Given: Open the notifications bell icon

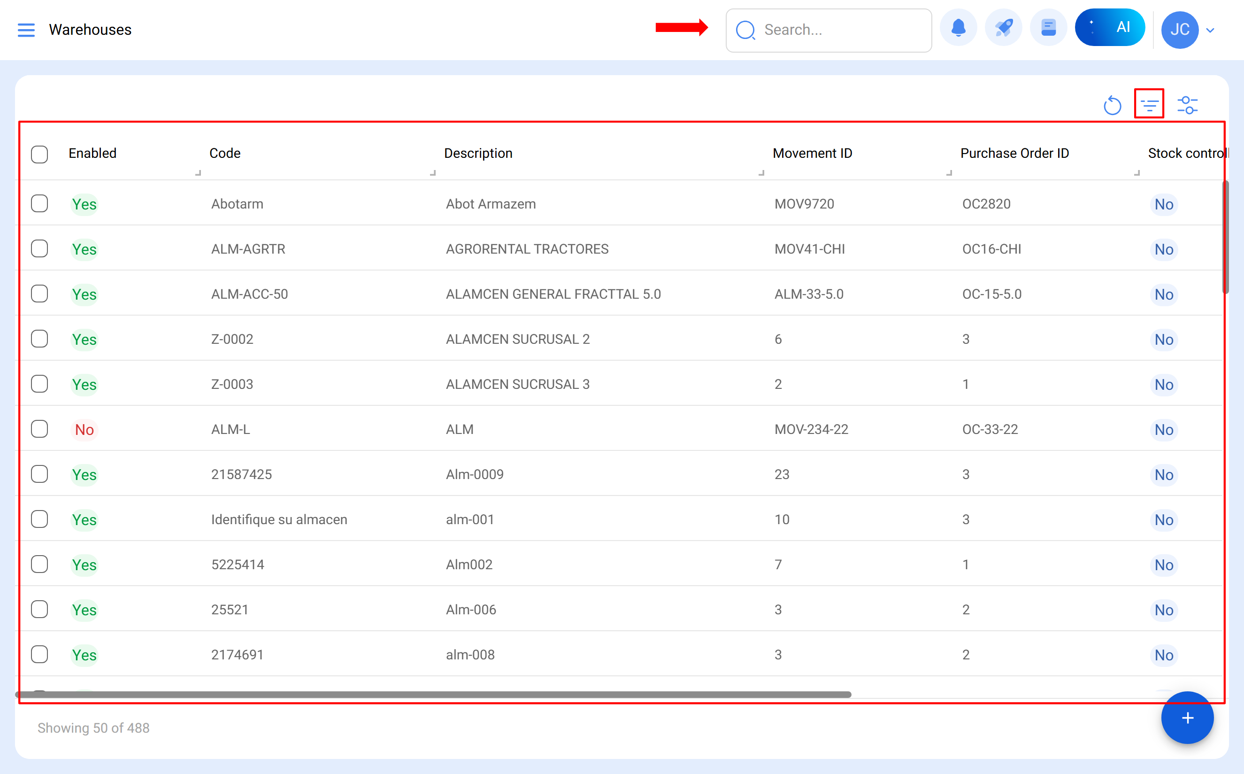Looking at the screenshot, I should coord(959,28).
